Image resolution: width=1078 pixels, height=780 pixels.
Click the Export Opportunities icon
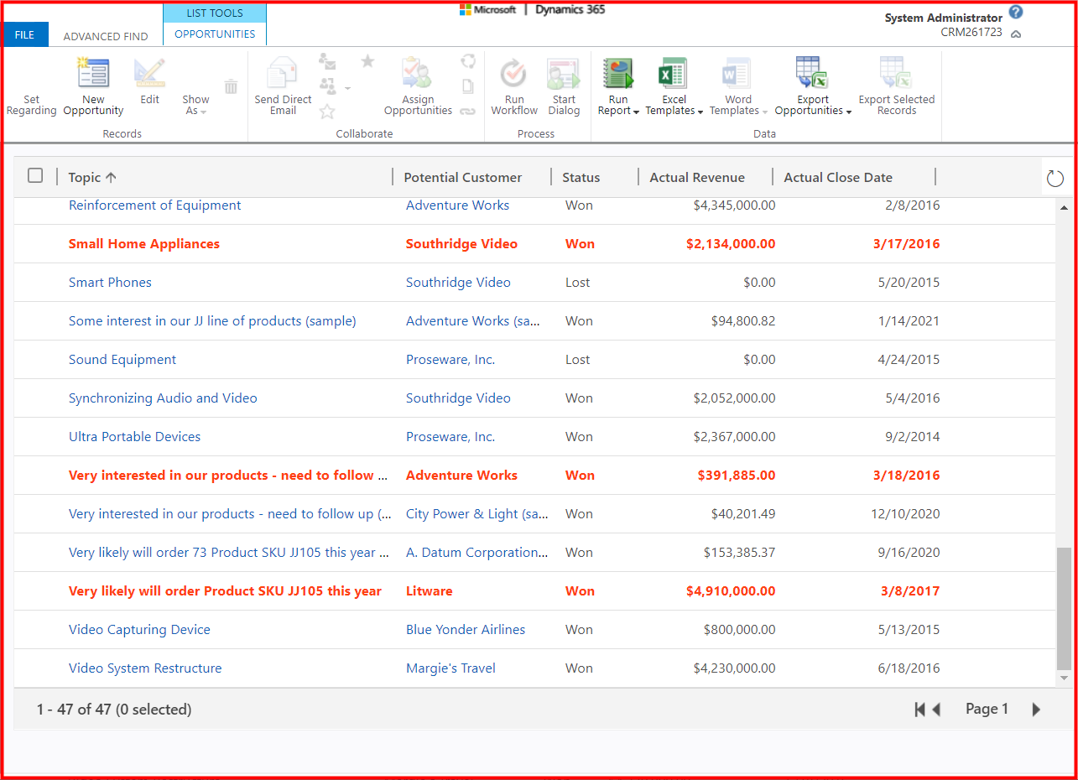coord(813,73)
